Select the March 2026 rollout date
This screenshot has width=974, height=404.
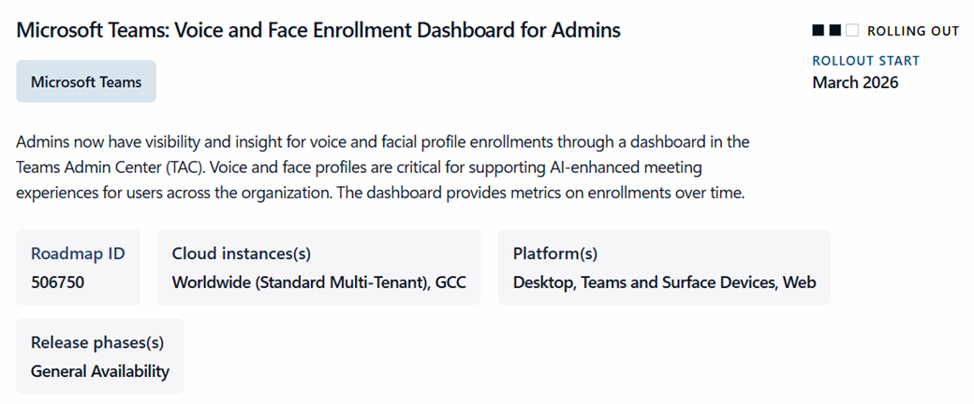[855, 82]
